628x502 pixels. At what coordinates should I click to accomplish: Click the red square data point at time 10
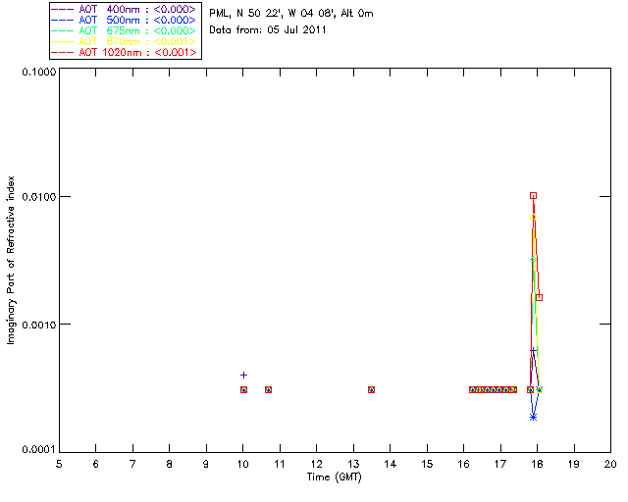coord(243,389)
